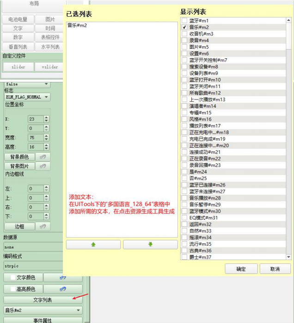Decrease the 下 bottom padding spinner

tap(46, 218)
